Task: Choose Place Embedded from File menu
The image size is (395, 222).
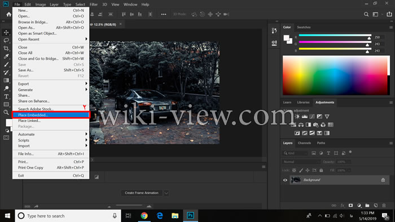Action: (51, 115)
